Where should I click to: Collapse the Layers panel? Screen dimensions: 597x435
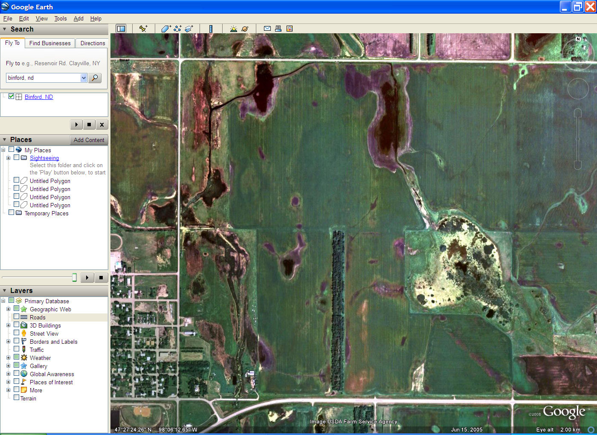[x=5, y=290]
